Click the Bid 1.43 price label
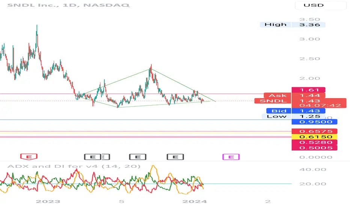The height and width of the screenshot is (206, 350). pos(296,111)
